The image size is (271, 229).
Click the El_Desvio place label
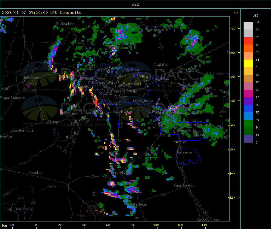coord(70,114)
